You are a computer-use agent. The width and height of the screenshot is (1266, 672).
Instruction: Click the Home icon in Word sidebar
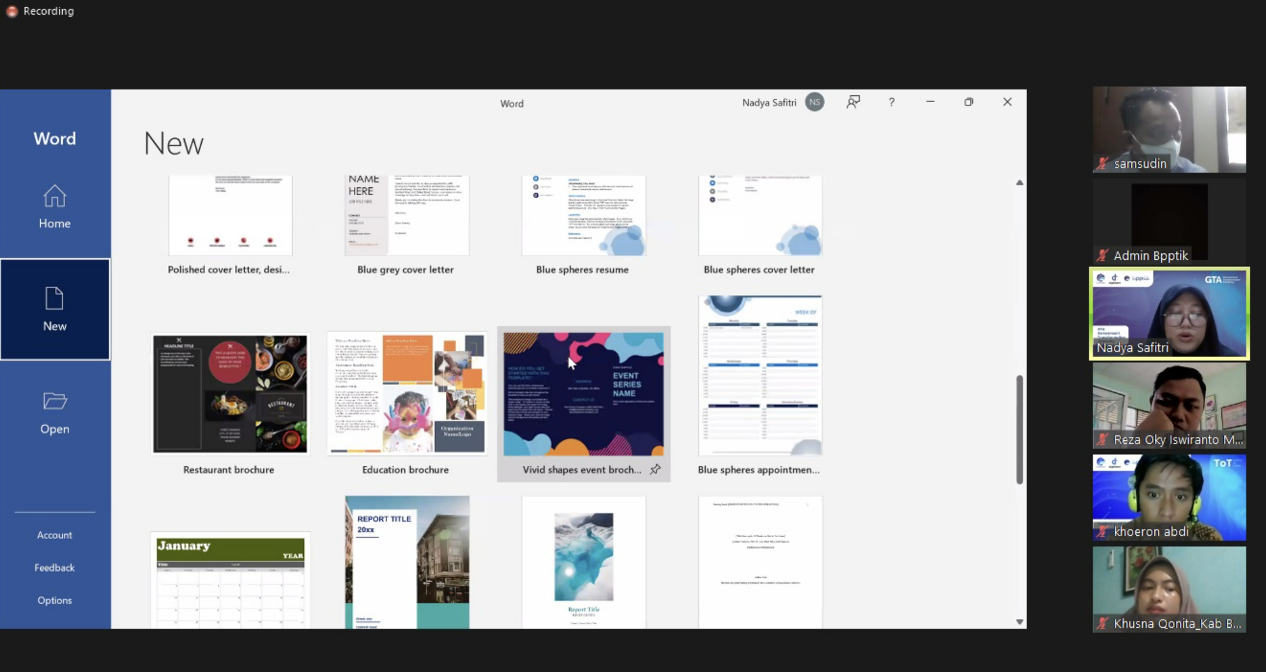click(54, 197)
